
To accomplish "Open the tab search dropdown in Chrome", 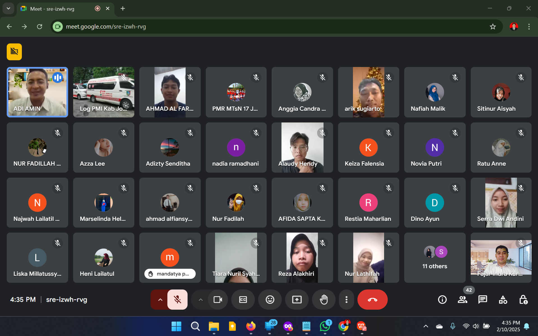I will [x=8, y=8].
